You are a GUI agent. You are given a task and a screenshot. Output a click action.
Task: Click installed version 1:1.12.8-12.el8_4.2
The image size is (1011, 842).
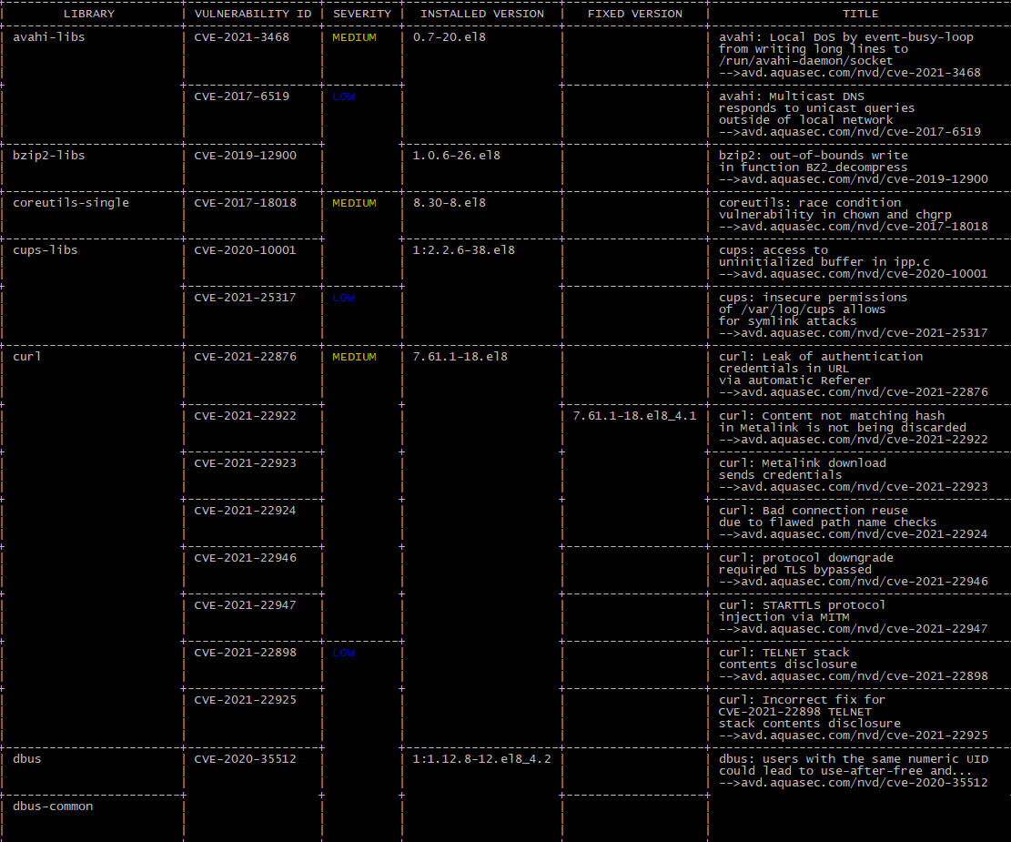[481, 759]
